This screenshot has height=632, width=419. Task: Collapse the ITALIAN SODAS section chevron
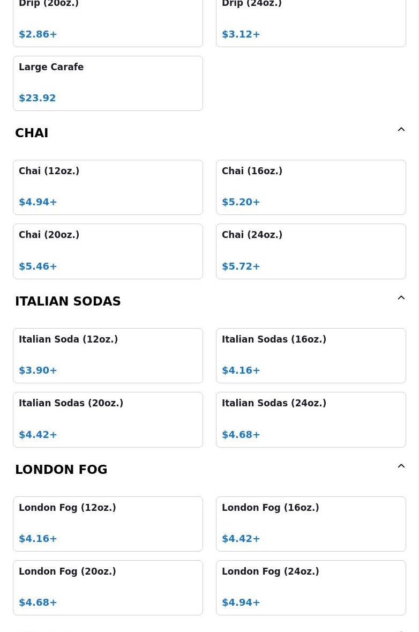point(401,298)
